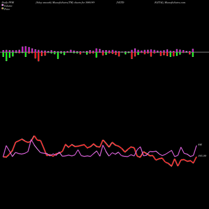209x209 pixels.
Task: Click the '(3day smooth) MunafaSutra(TM) charts' heading
Action: pyautogui.click(x=59, y=3)
